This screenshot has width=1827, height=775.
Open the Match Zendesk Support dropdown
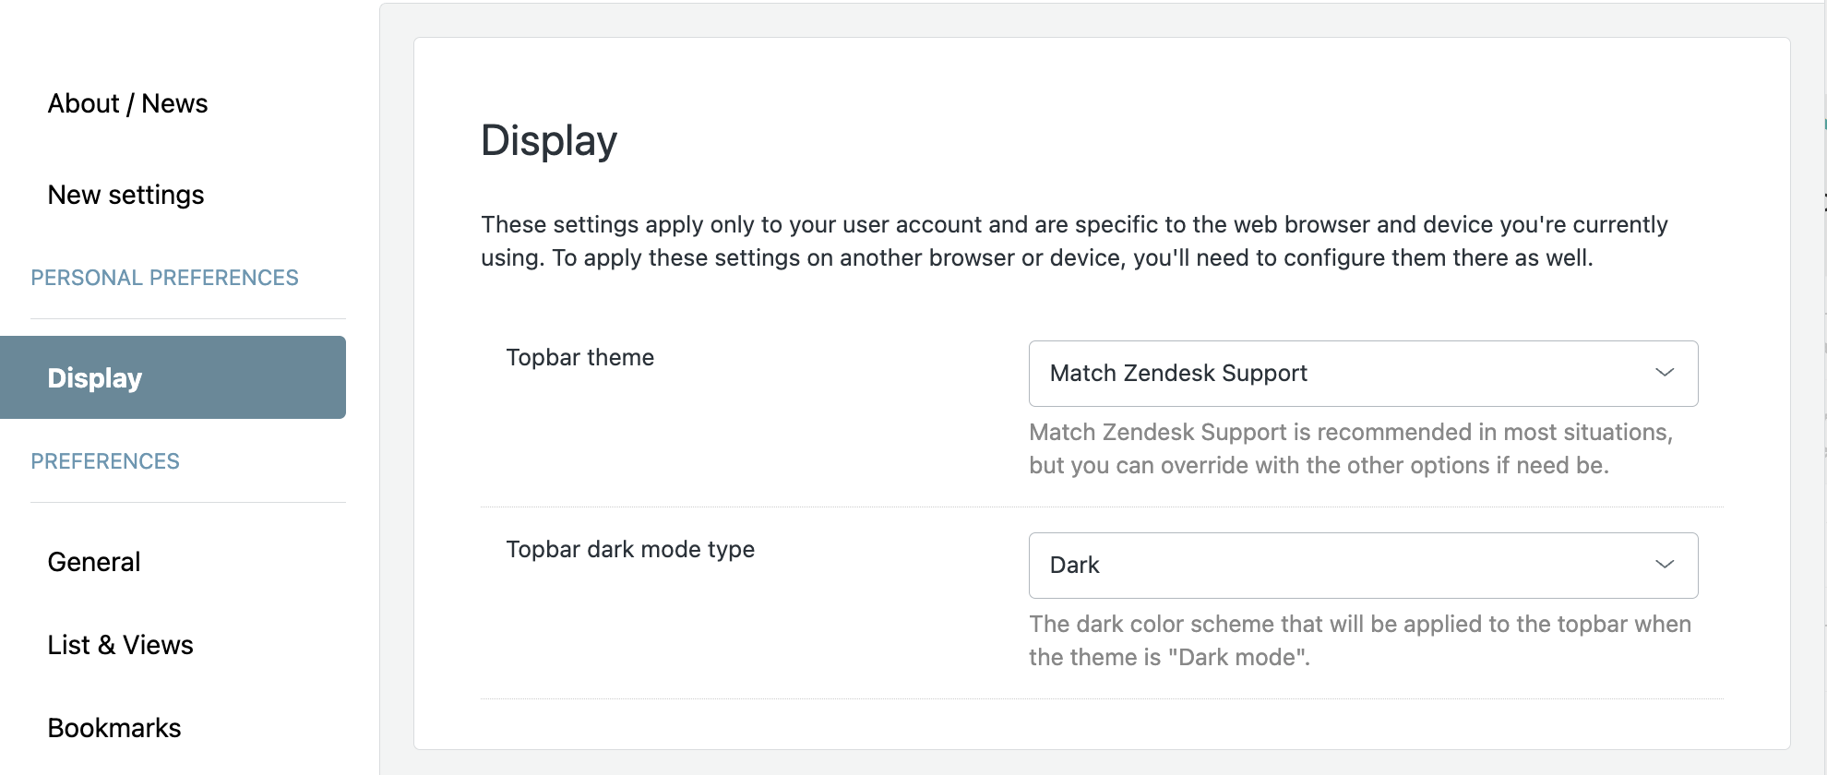1363,374
